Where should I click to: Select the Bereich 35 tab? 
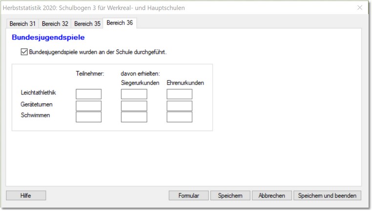point(87,23)
